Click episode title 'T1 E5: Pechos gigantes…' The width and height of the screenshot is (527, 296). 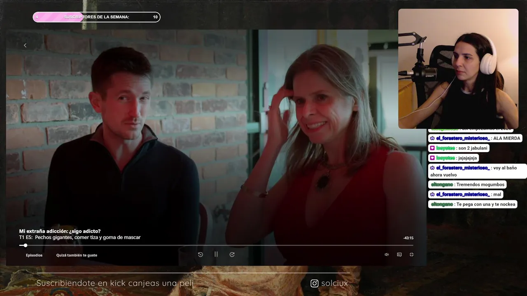[x=80, y=237]
